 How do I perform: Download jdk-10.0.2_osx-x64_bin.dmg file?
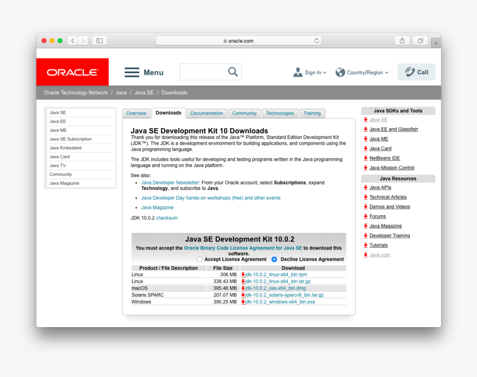pos(275,288)
